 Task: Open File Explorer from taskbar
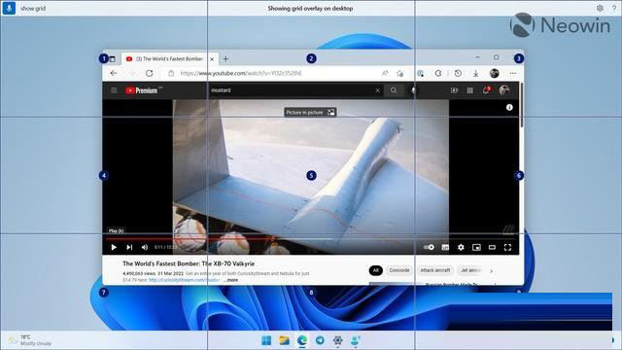(x=285, y=340)
